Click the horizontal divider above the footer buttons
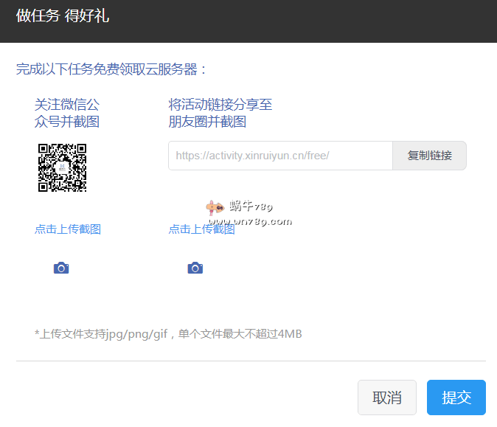This screenshot has height=427, width=497. [251, 361]
